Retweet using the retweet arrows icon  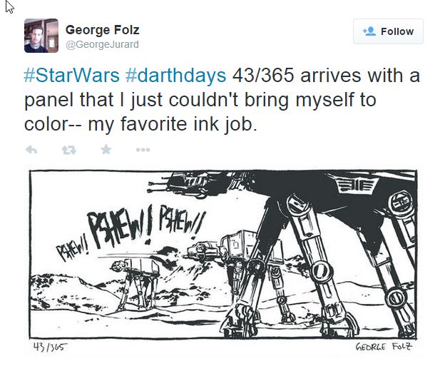point(68,150)
